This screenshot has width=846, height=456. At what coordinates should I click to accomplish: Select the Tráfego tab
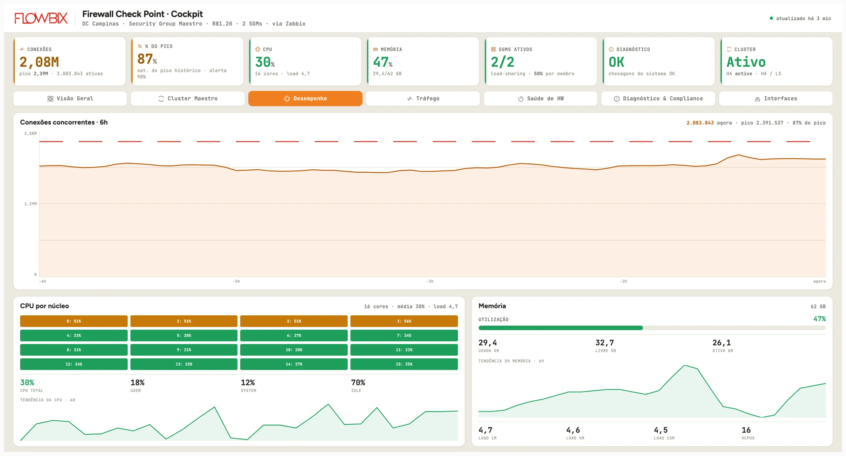pyautogui.click(x=423, y=99)
